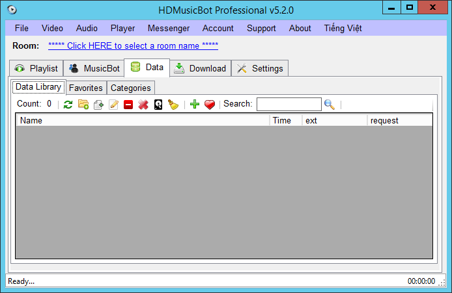The width and height of the screenshot is (452, 293).
Task: Click the add folder icon
Action: 83,104
